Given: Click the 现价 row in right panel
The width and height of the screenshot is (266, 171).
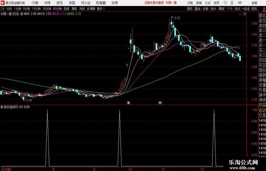Looking at the screenshot, I should 262,70.
